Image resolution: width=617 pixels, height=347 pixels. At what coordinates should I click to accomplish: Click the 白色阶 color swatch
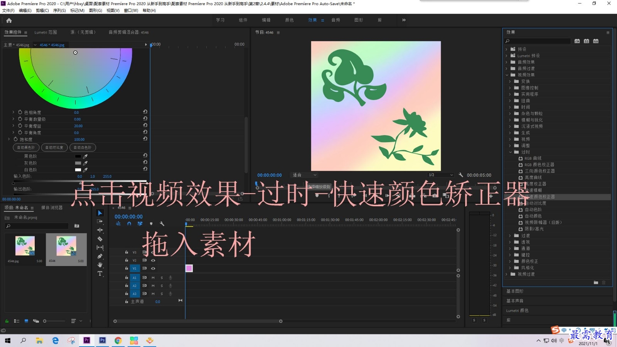pos(78,170)
